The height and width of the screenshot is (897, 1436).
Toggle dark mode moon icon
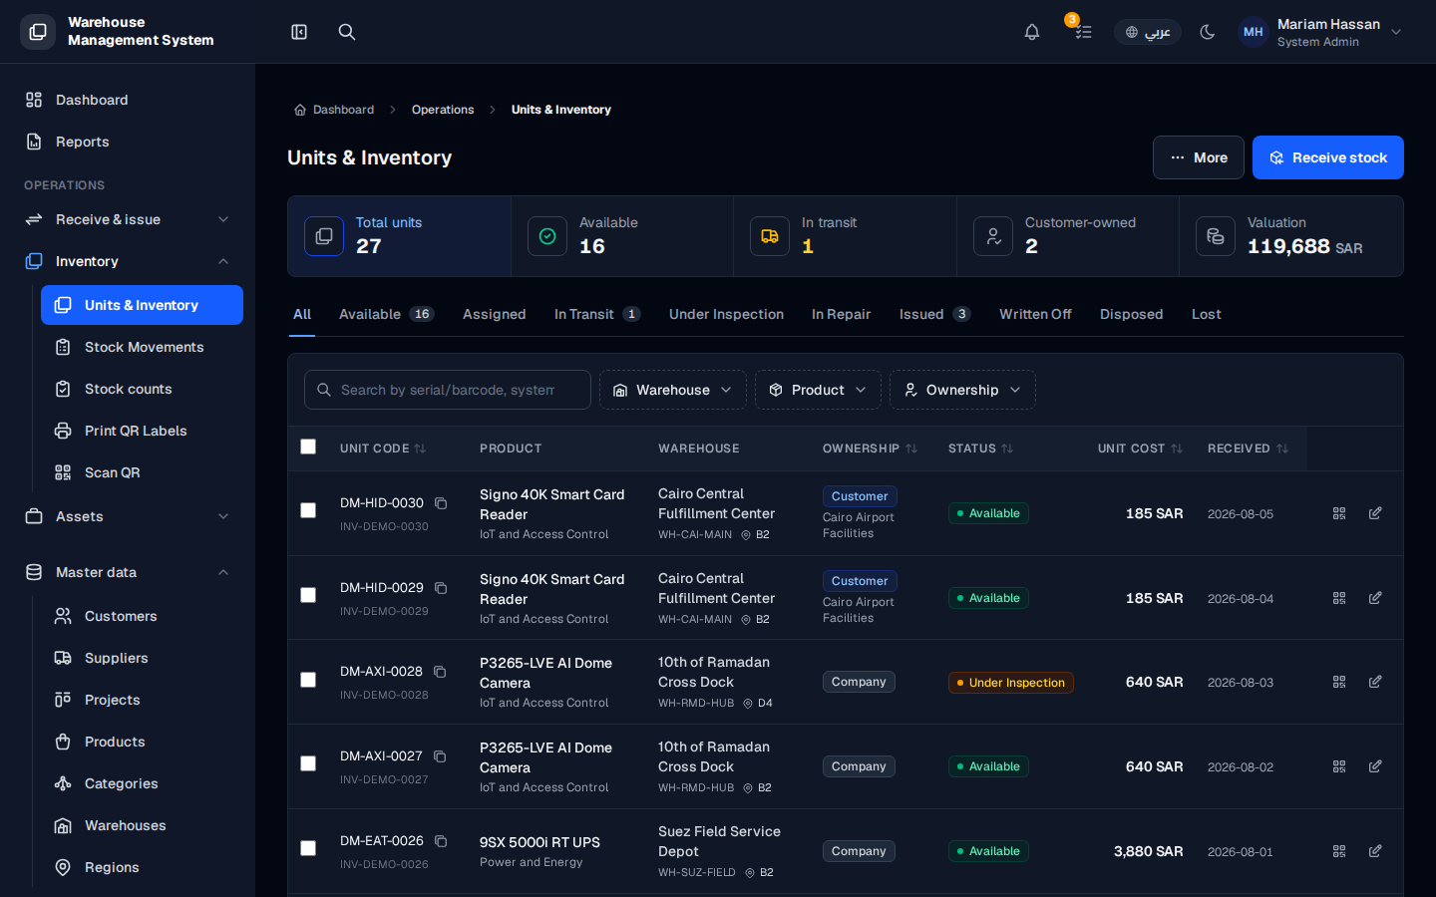pyautogui.click(x=1208, y=32)
